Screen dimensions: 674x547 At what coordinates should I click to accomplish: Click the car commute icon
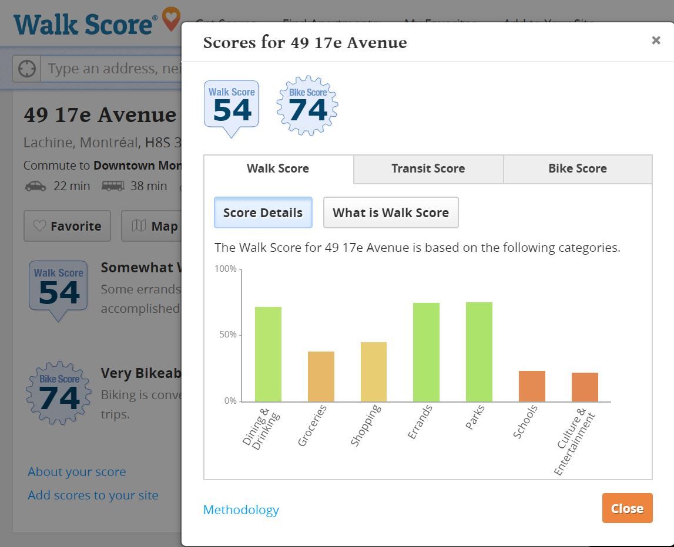[x=35, y=186]
